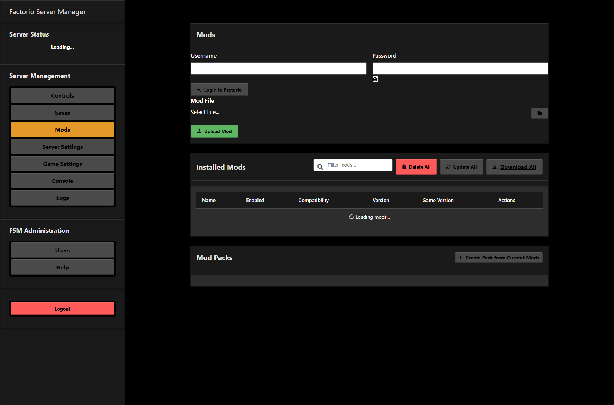Create Pack from Current Mods

499,258
